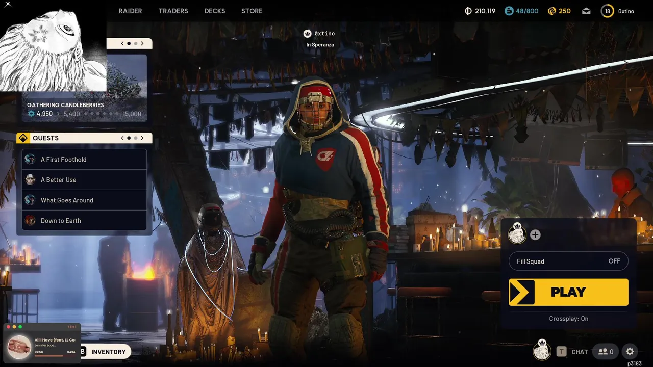Click the trader portrait next to A First Foothold

click(x=30, y=159)
